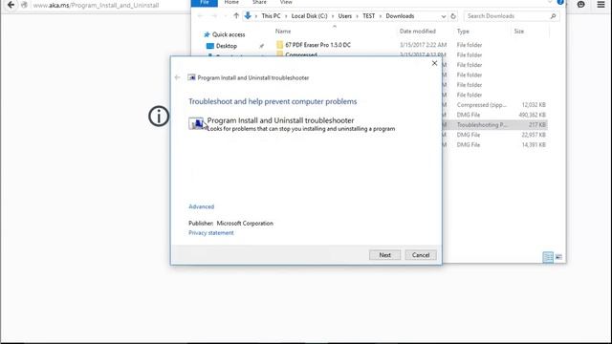Screen dimensions: 612x344
Task: Switch to Details view in File Explorer
Action: [x=548, y=257]
